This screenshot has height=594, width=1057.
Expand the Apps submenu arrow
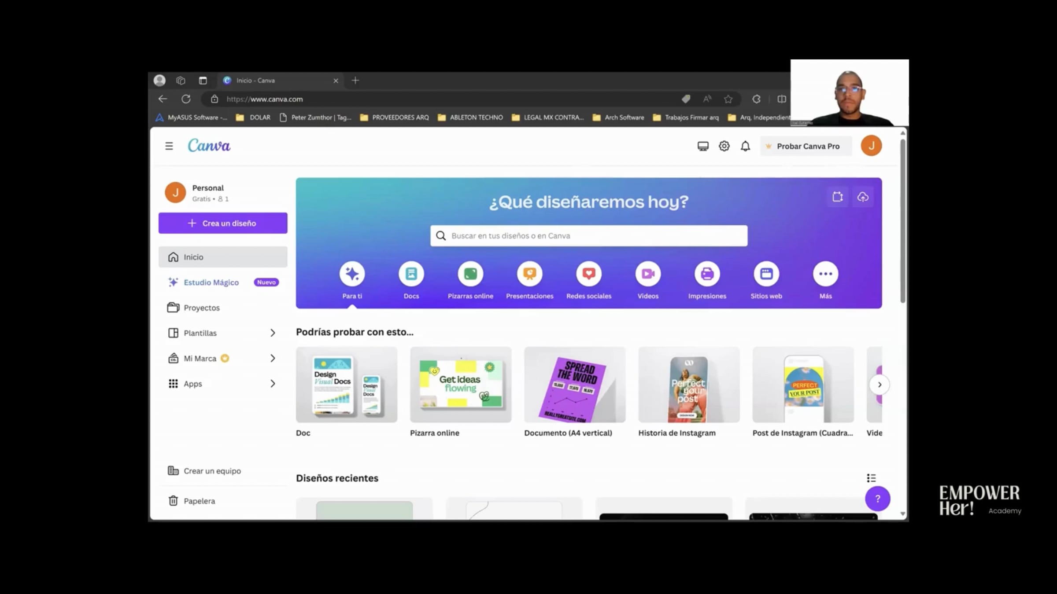click(x=273, y=384)
